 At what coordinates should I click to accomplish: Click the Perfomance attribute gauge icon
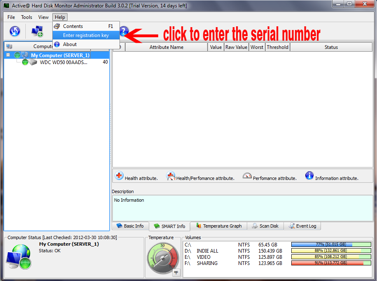click(247, 176)
